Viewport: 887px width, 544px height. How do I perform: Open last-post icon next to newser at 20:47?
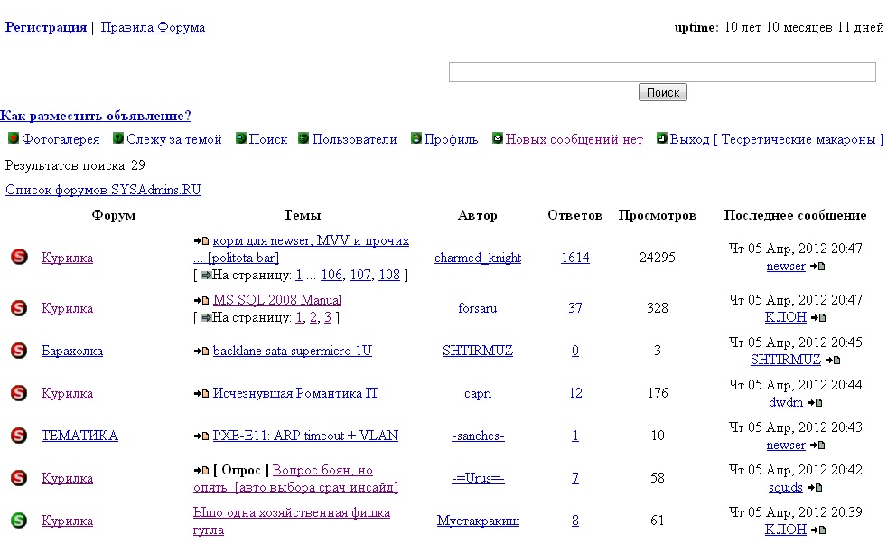817,266
